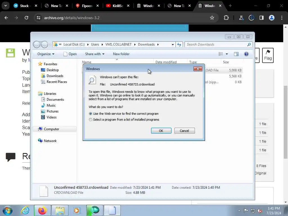Click Explorer forward navigation button
288x216 pixels.
pos(44,44)
